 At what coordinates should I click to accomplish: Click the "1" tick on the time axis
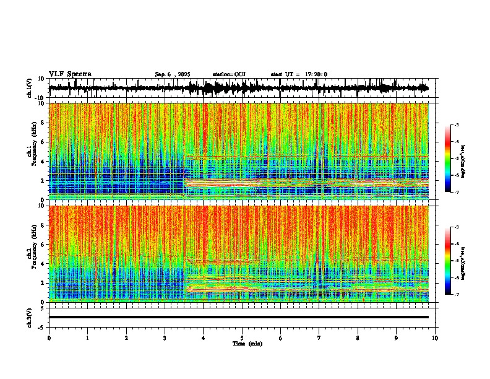[87, 338]
